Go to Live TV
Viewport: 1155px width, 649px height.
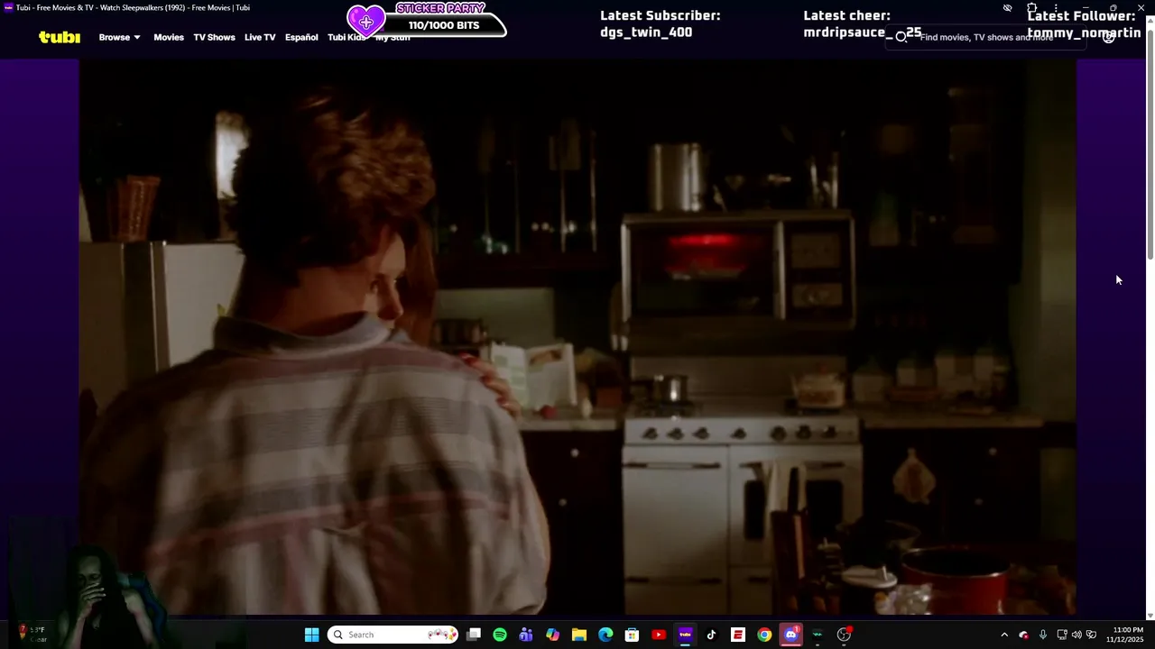[260, 37]
